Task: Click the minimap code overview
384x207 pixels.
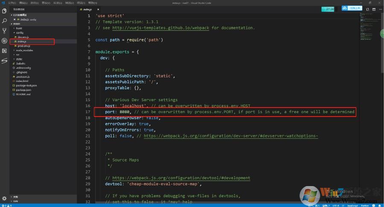Action: [x=370, y=26]
